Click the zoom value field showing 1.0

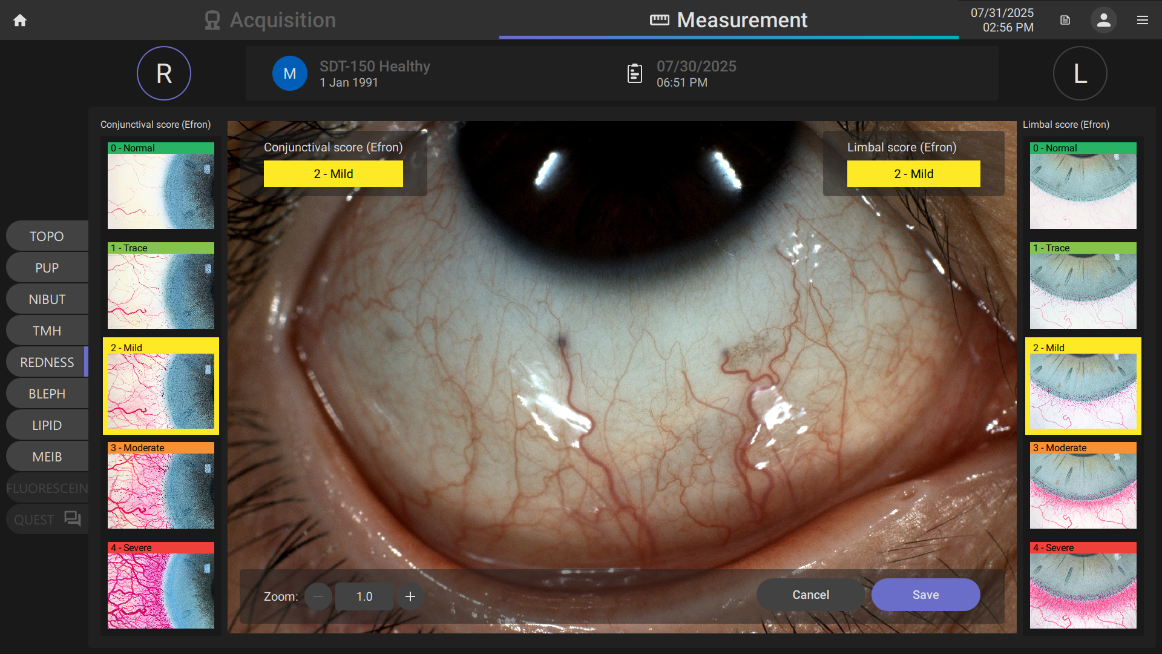[364, 596]
